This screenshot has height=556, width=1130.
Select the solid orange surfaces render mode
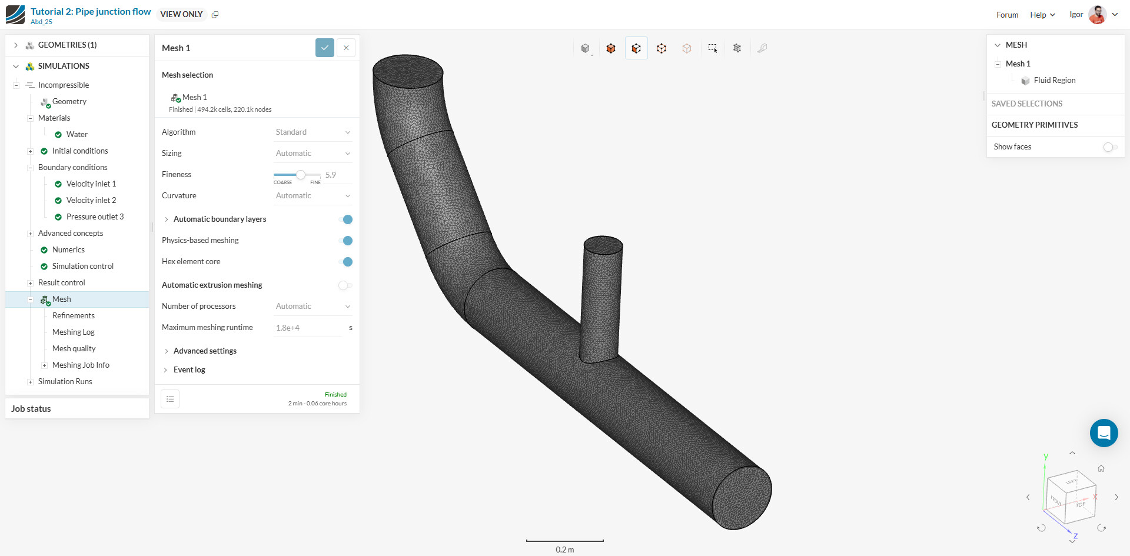tap(611, 48)
